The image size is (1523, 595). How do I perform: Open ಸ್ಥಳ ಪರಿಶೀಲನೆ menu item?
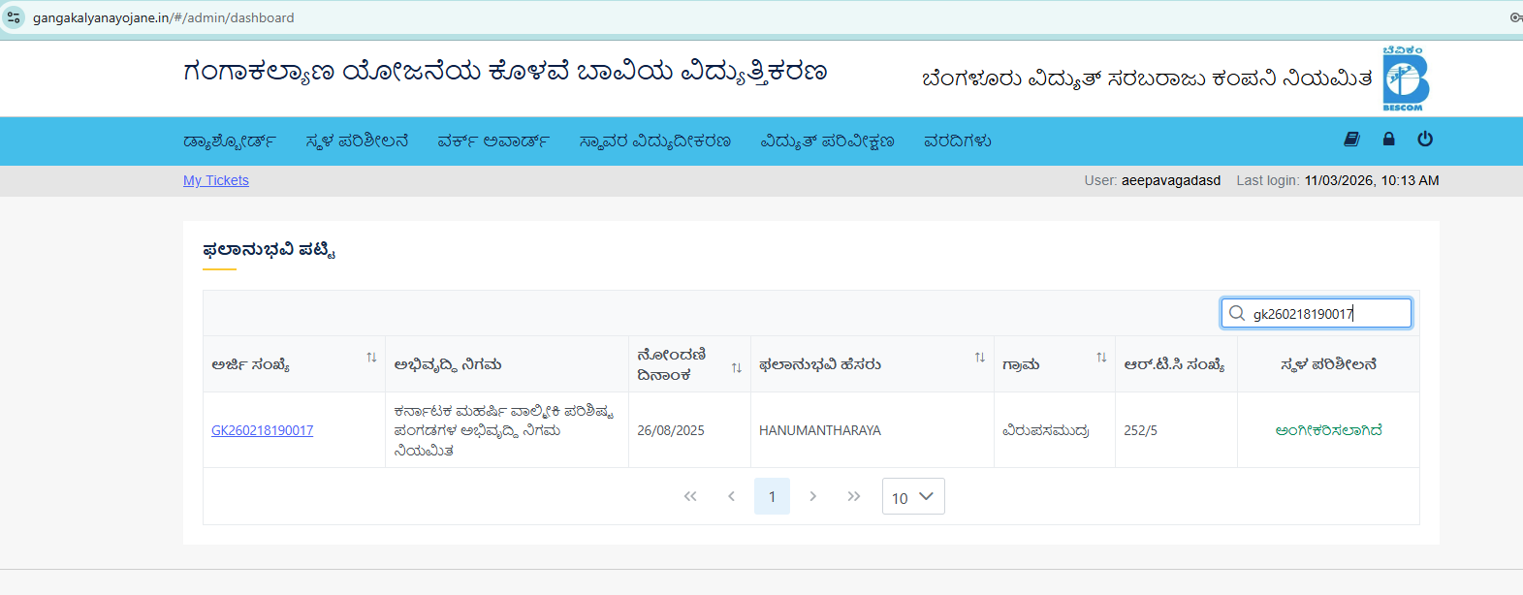pos(357,141)
